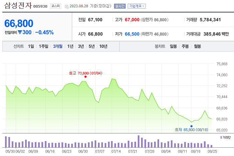Select the 1주일 line chart tab
234x156 pixels.
[43, 46]
